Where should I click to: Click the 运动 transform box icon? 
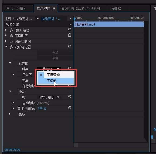tap(19, 30)
